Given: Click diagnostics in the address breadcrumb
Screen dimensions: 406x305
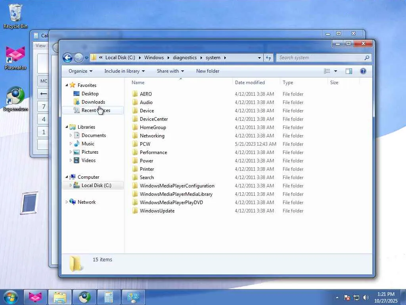Looking at the screenshot, I should click(185, 58).
